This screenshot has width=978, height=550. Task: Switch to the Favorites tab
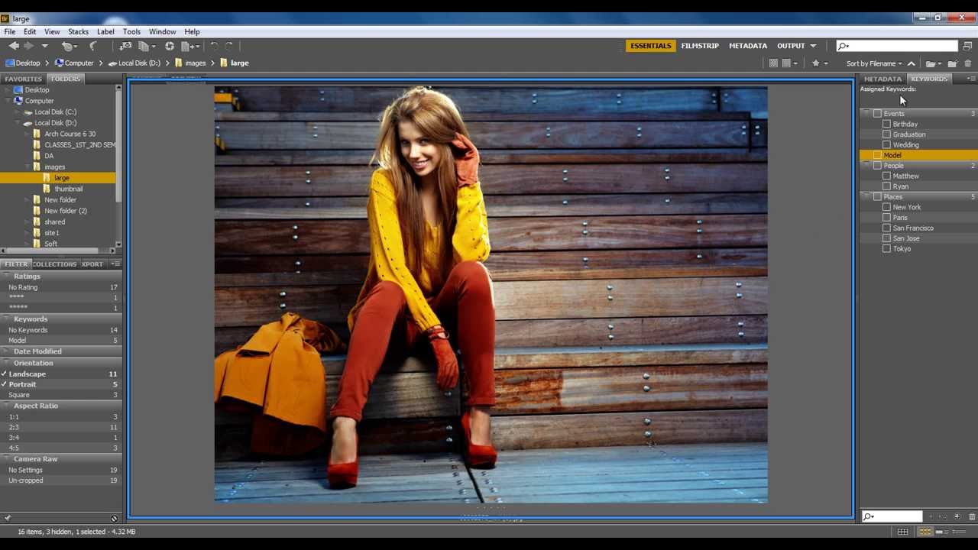pyautogui.click(x=23, y=79)
